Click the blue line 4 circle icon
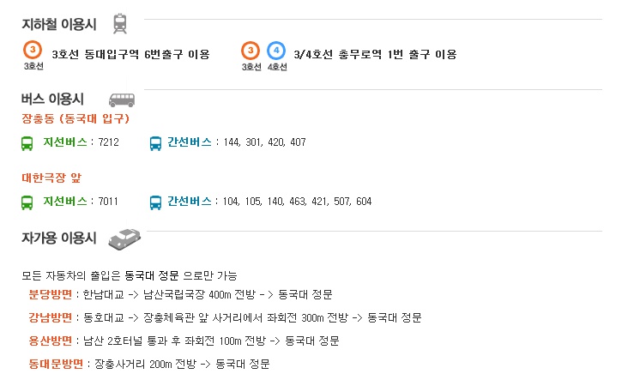Screen dimensions: 634x386 pos(276,51)
